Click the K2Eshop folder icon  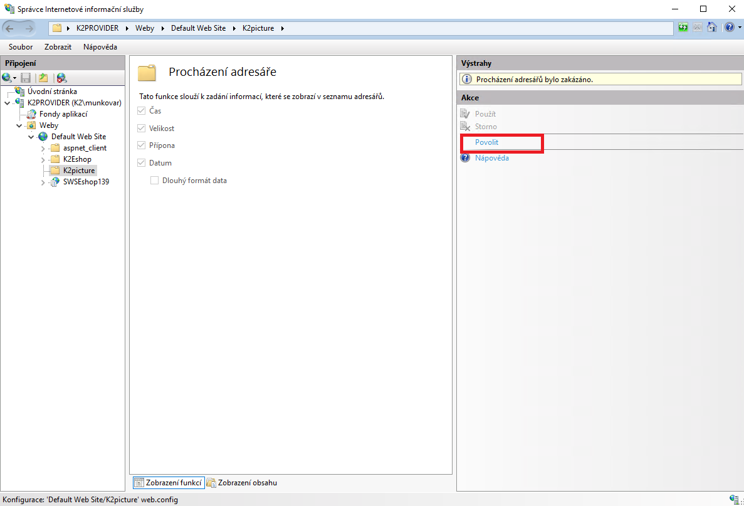click(55, 159)
